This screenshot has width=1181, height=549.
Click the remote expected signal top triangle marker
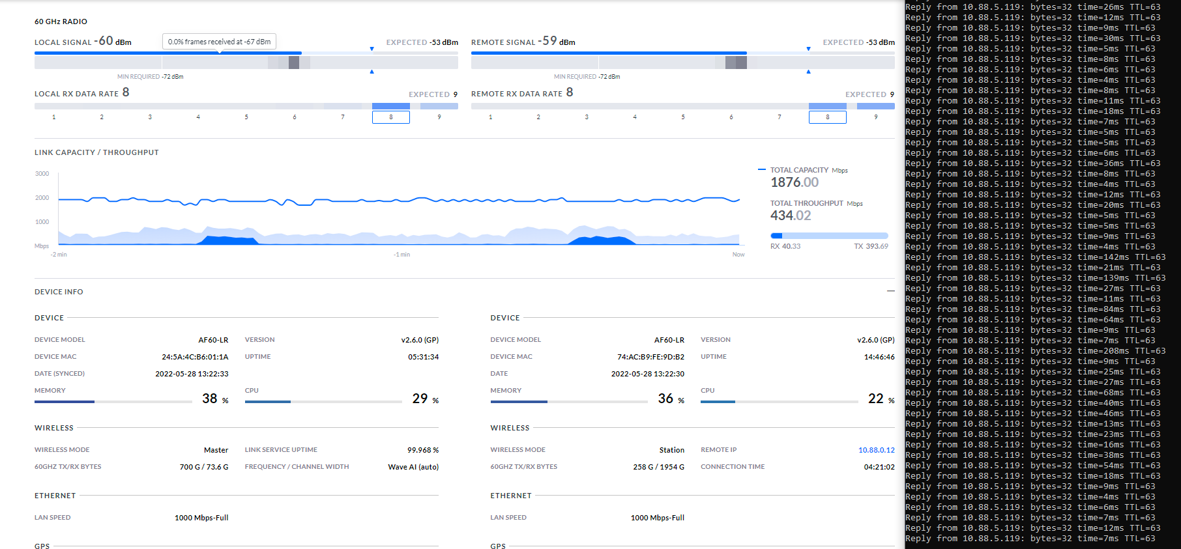809,49
